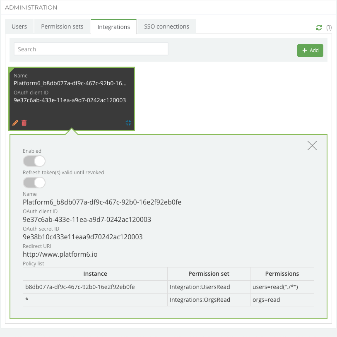Click the count indicator next to refresh
The image size is (337, 337).
(329, 27)
